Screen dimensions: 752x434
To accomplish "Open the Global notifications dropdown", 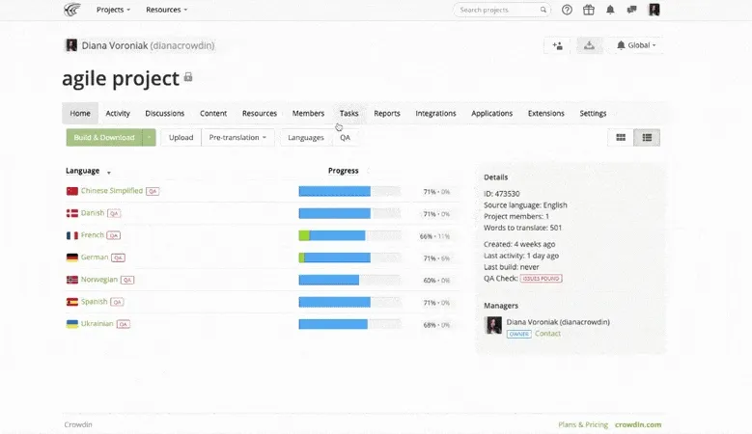I will [636, 45].
